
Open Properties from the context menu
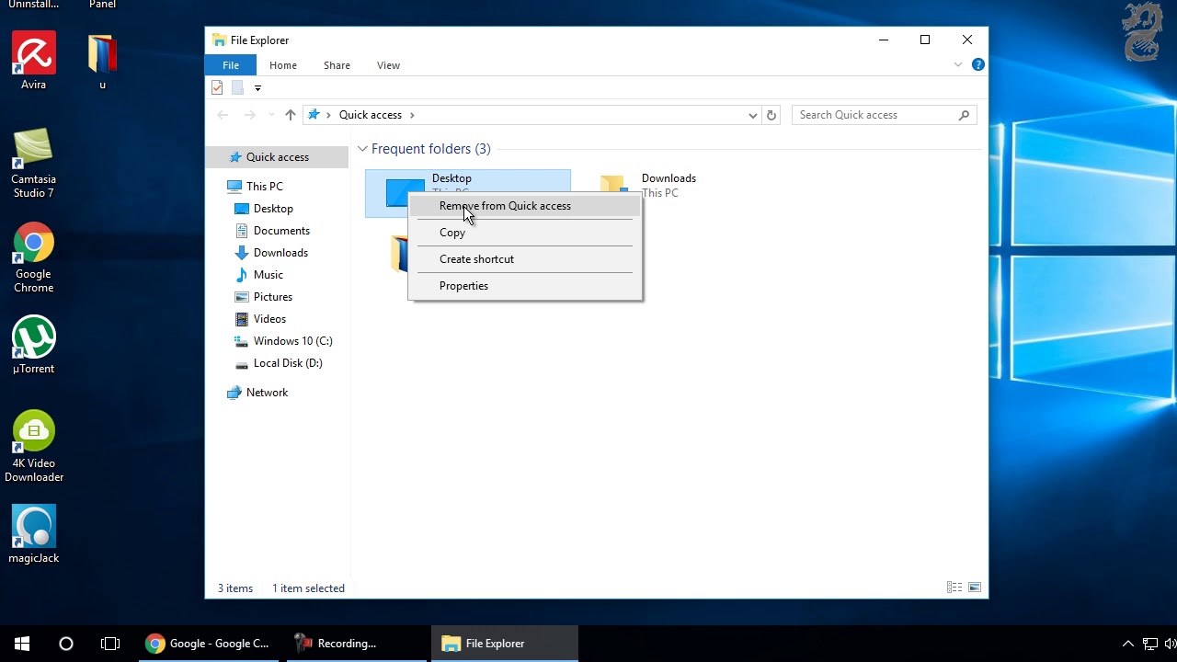coord(525,286)
